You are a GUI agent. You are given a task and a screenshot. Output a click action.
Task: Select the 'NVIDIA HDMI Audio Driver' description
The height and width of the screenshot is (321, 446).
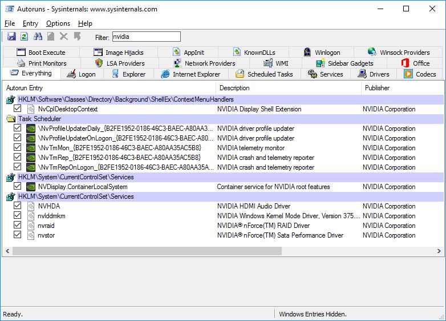254,206
